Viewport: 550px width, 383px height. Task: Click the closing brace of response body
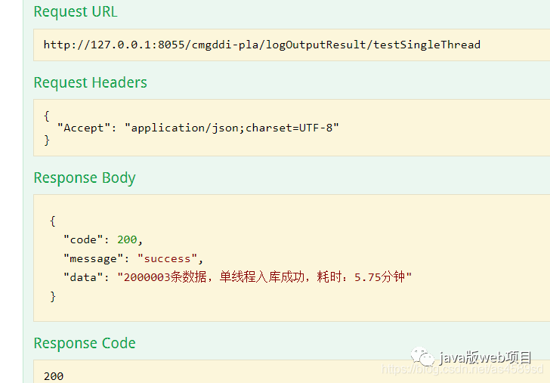click(x=53, y=297)
